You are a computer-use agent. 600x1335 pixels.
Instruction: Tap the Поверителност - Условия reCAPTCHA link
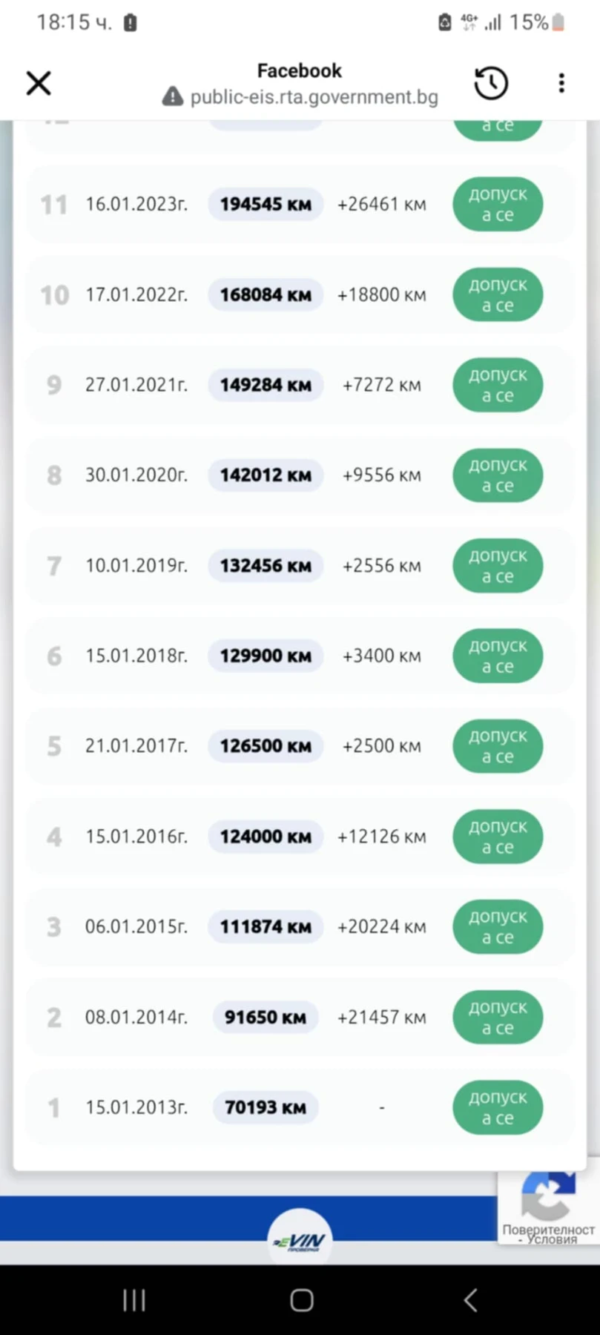(x=549, y=1234)
